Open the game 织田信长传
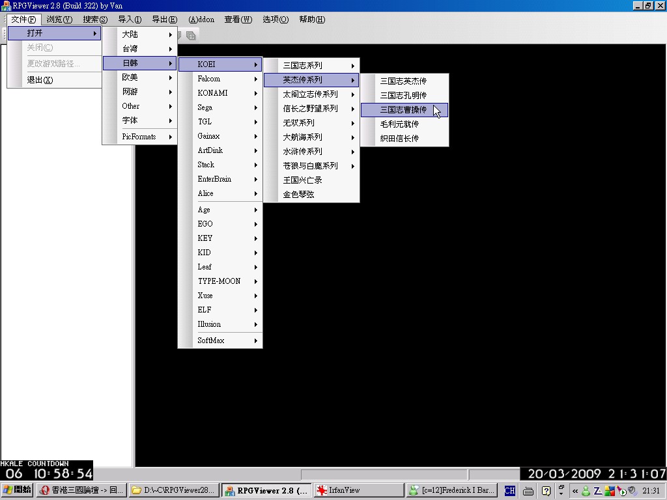667x500 pixels. click(404, 139)
